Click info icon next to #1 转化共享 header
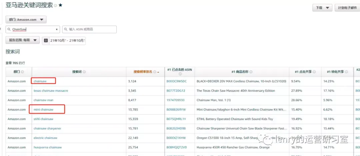This screenshot has height=156, width=360. click(x=346, y=72)
